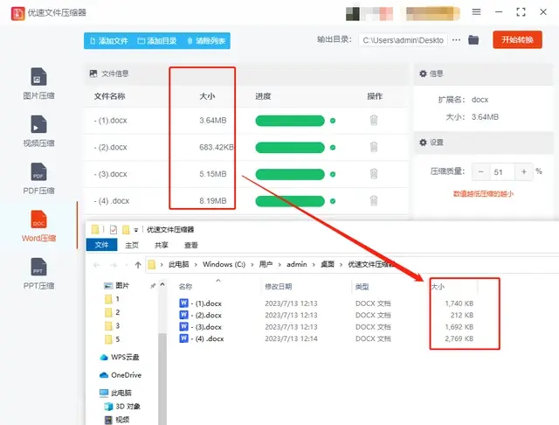
Task: Open OneDrive in navigation pane
Action: point(121,375)
